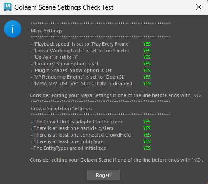Screen dimensions: 208x184
Task: Click YES next to 'VP Rendering Engine'
Action: 147,77
